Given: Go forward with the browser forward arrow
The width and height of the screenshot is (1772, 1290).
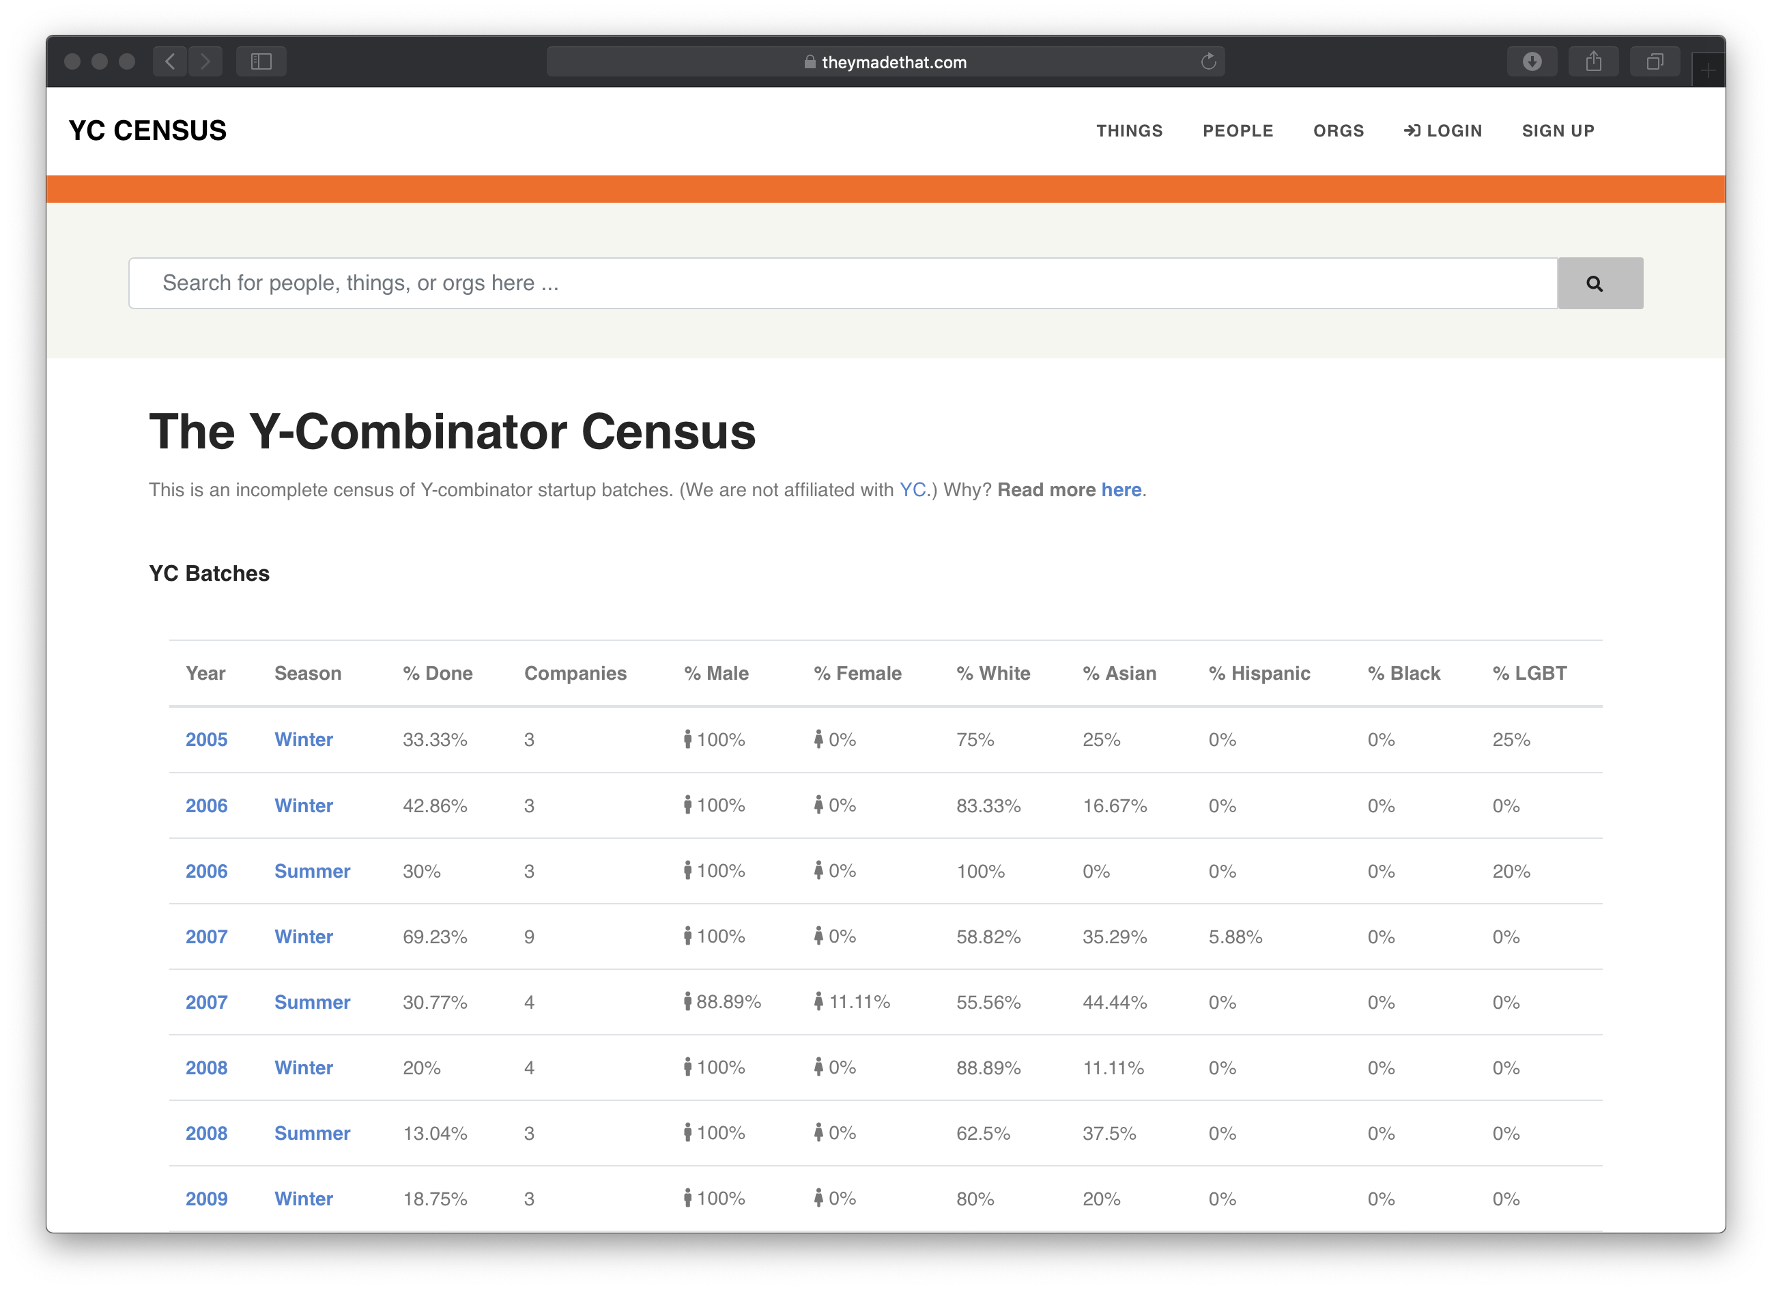Looking at the screenshot, I should point(205,61).
